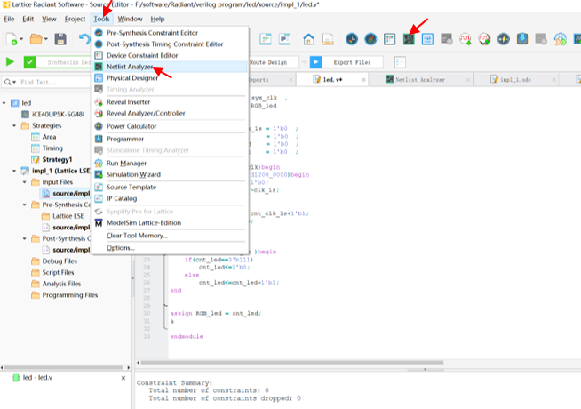Open Reveal Analyzer/Controller toolbar icon

click(484, 39)
